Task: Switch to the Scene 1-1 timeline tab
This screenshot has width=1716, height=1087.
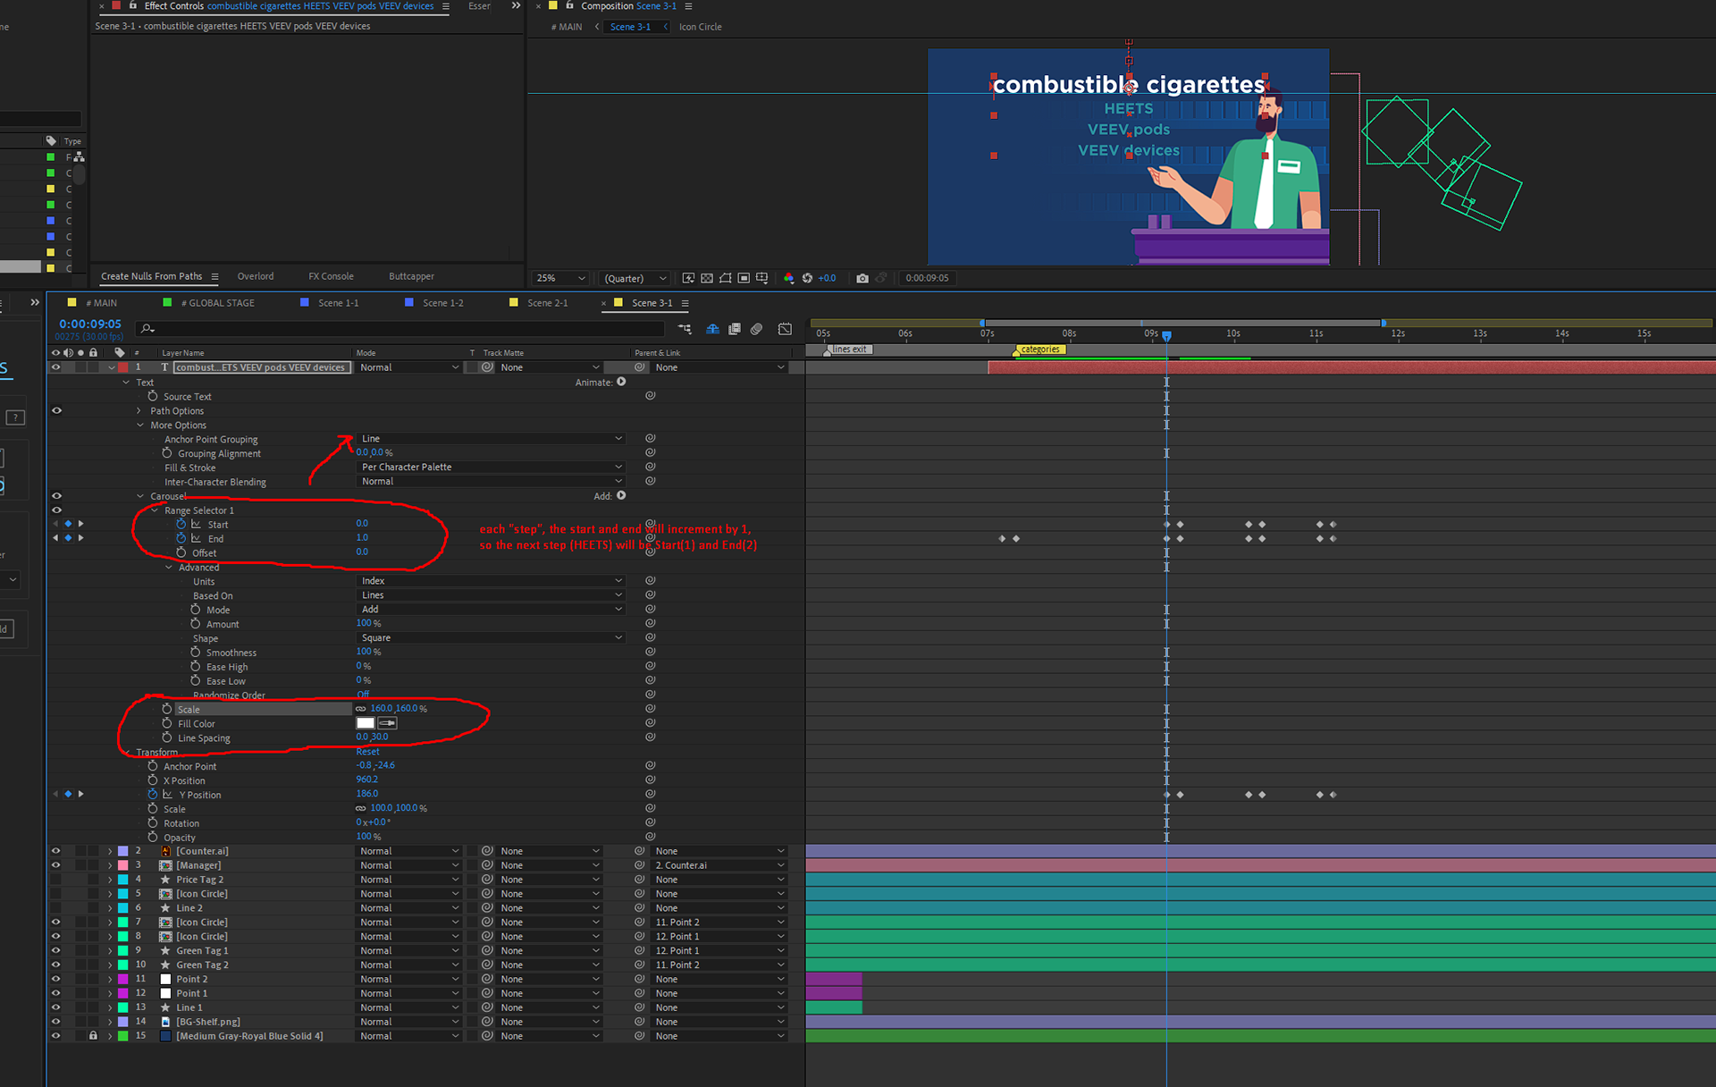Action: 339,303
